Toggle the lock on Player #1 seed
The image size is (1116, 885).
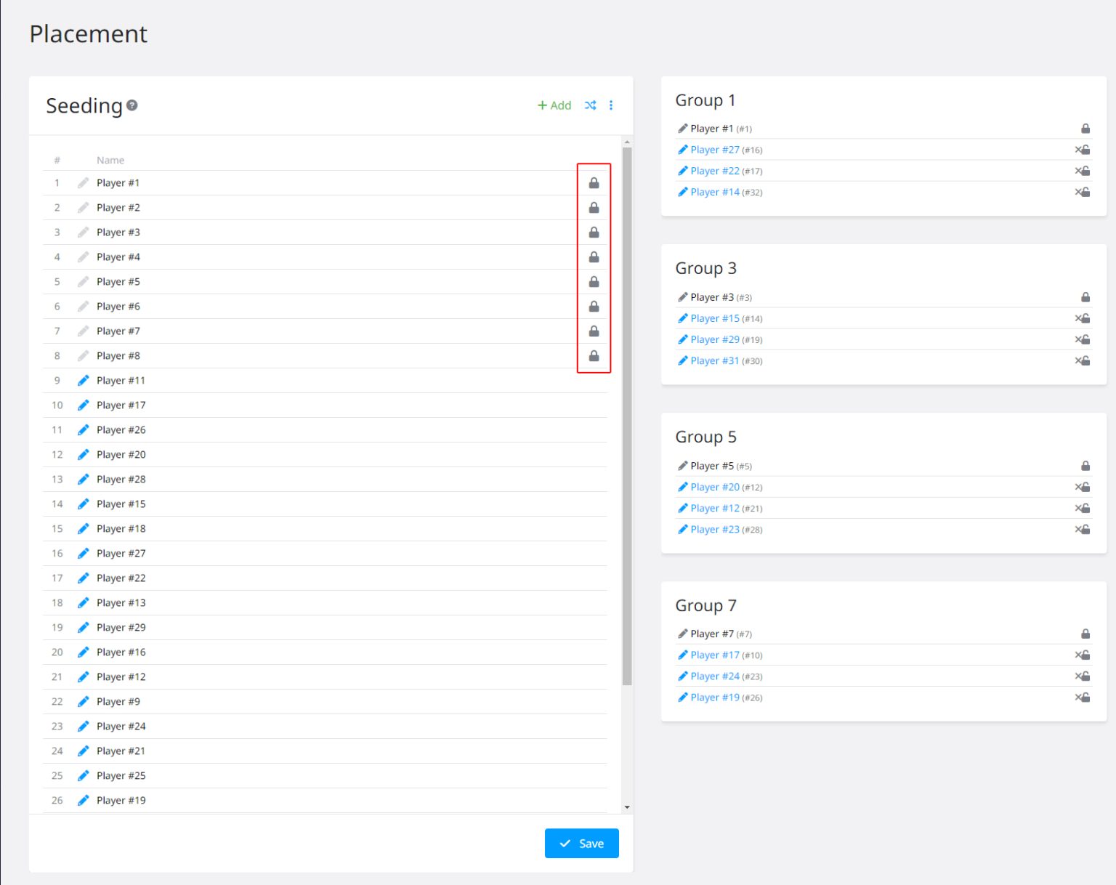click(x=594, y=182)
